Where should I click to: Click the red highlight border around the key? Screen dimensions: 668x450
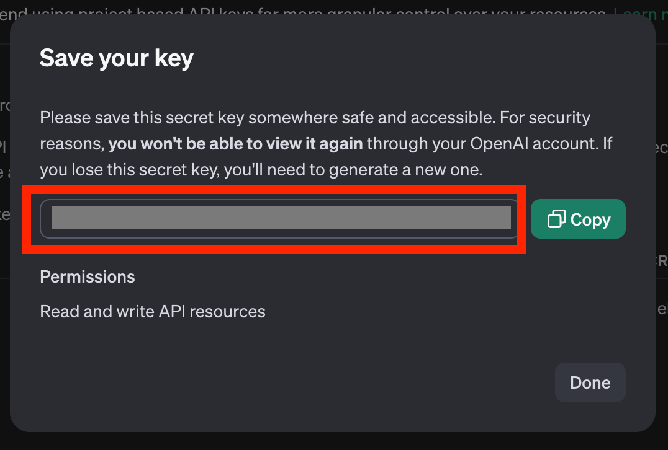click(x=274, y=190)
